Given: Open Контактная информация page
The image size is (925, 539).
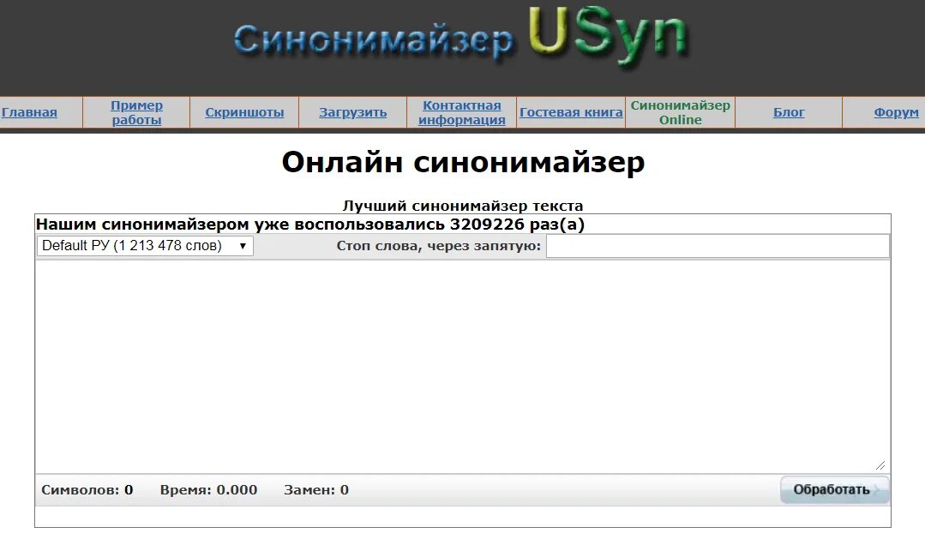Looking at the screenshot, I should (x=461, y=112).
